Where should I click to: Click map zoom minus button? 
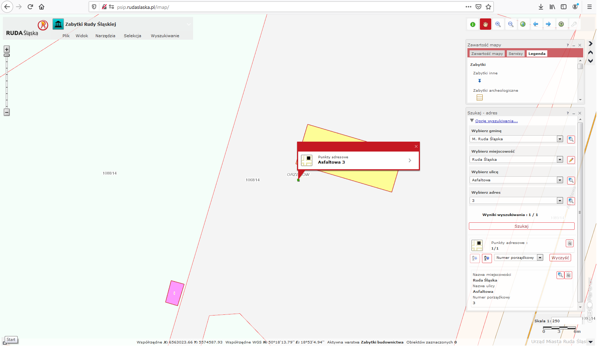7,112
